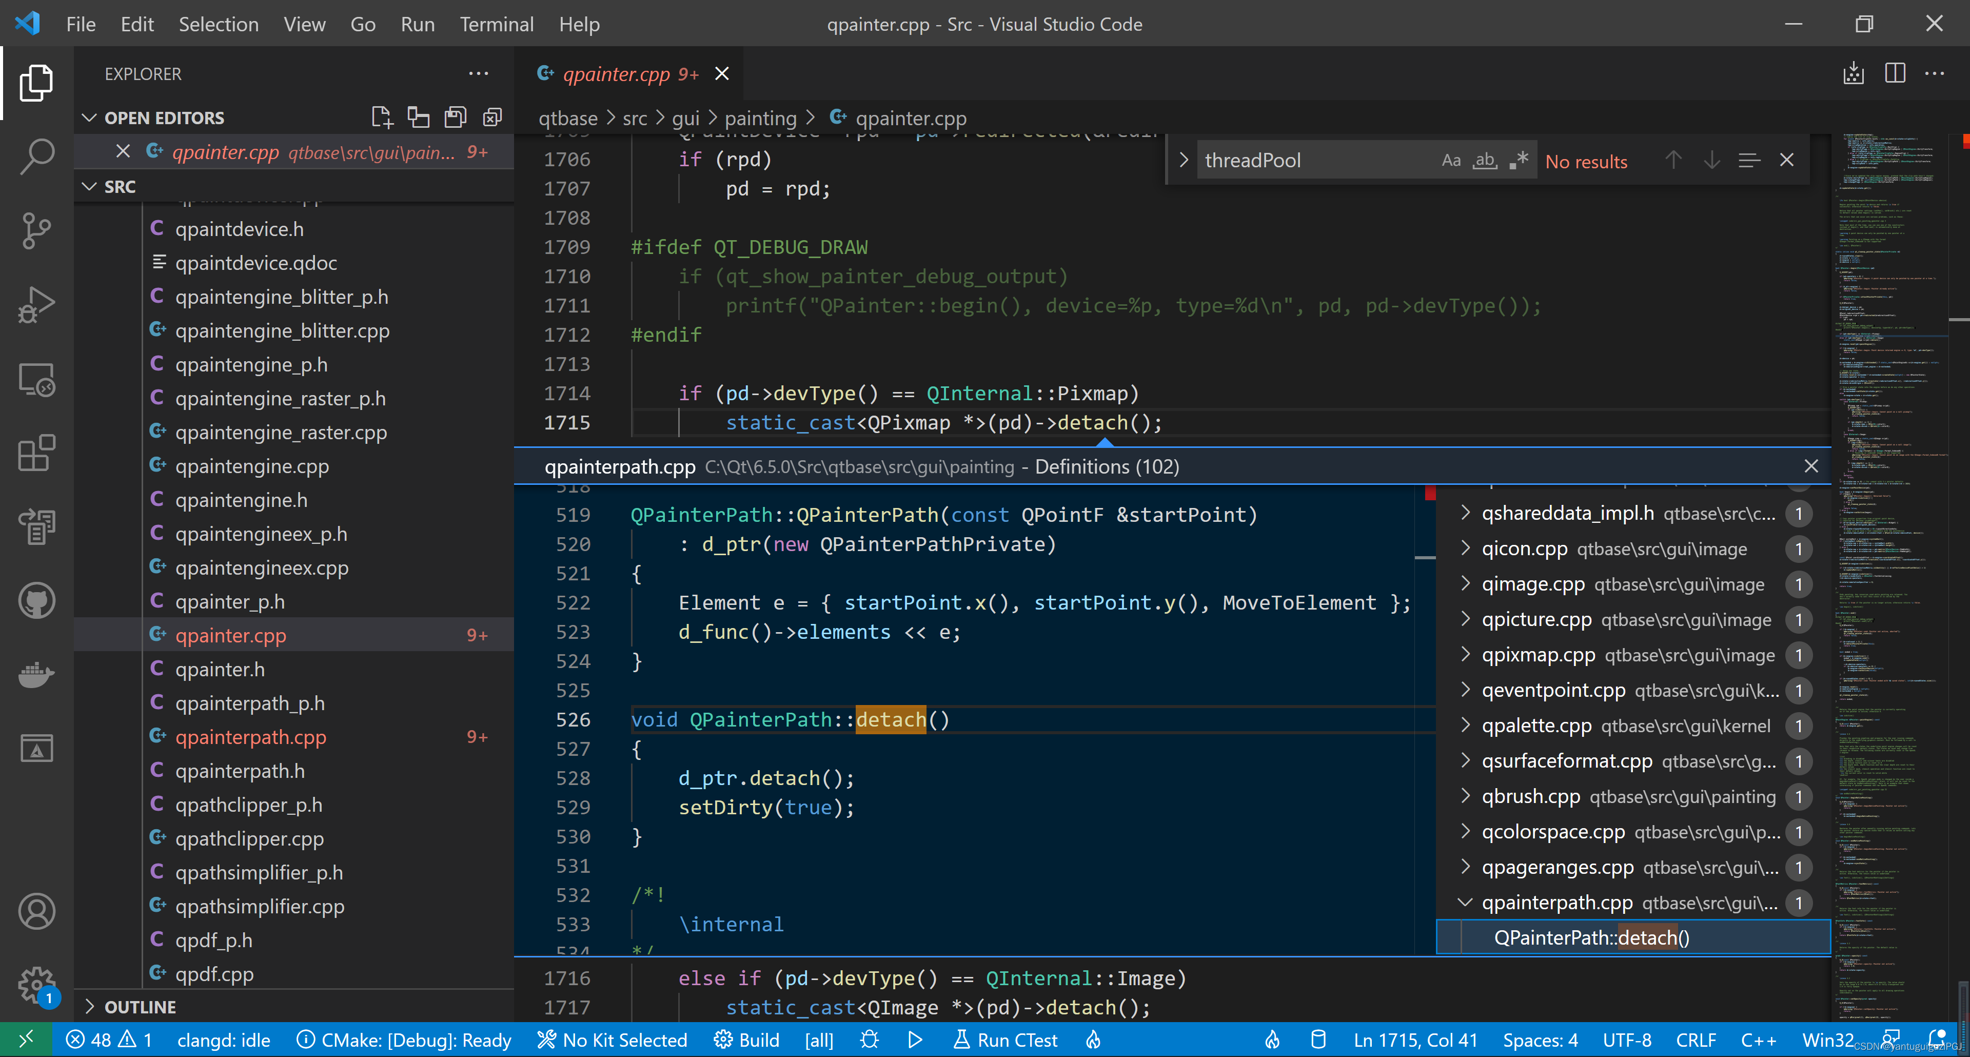Expand qimage.cpp in definitions list

1465,584
